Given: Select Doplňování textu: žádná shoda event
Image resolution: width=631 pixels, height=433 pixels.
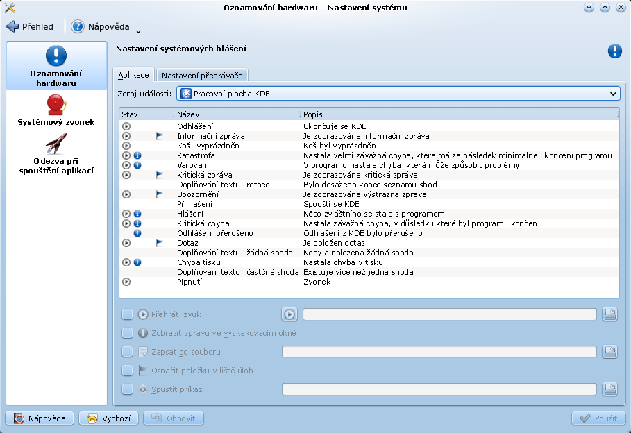Looking at the screenshot, I should click(235, 253).
